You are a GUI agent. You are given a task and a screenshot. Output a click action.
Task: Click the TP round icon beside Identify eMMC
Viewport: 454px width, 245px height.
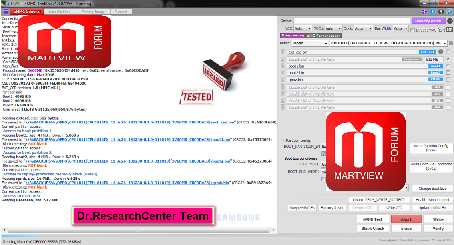pos(450,21)
